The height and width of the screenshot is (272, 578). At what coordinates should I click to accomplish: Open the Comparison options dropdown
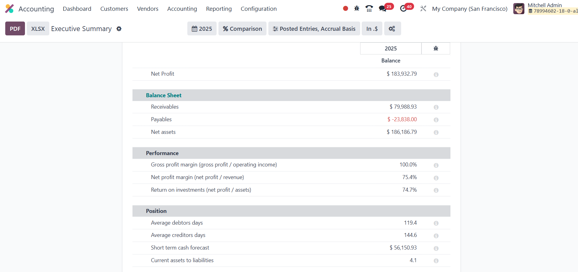pos(242,29)
